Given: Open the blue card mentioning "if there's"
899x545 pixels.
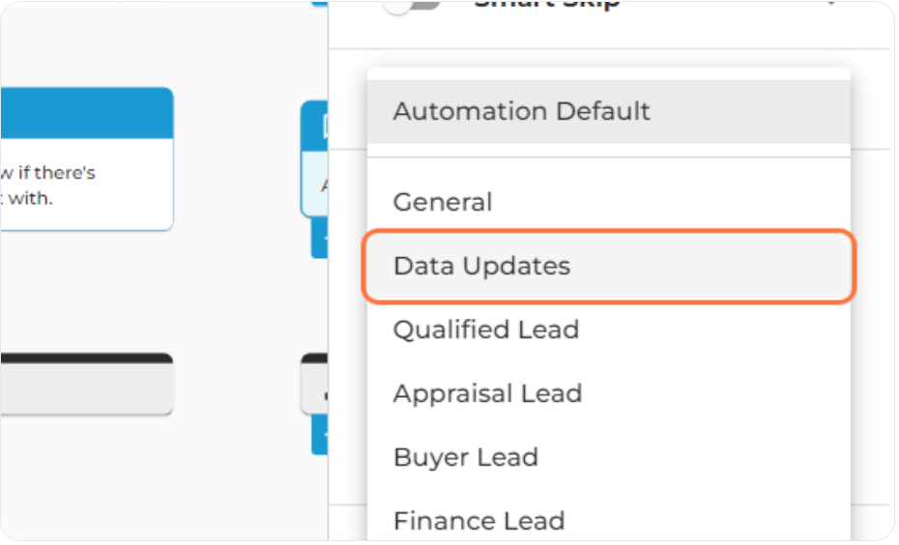Looking at the screenshot, I should (86, 185).
